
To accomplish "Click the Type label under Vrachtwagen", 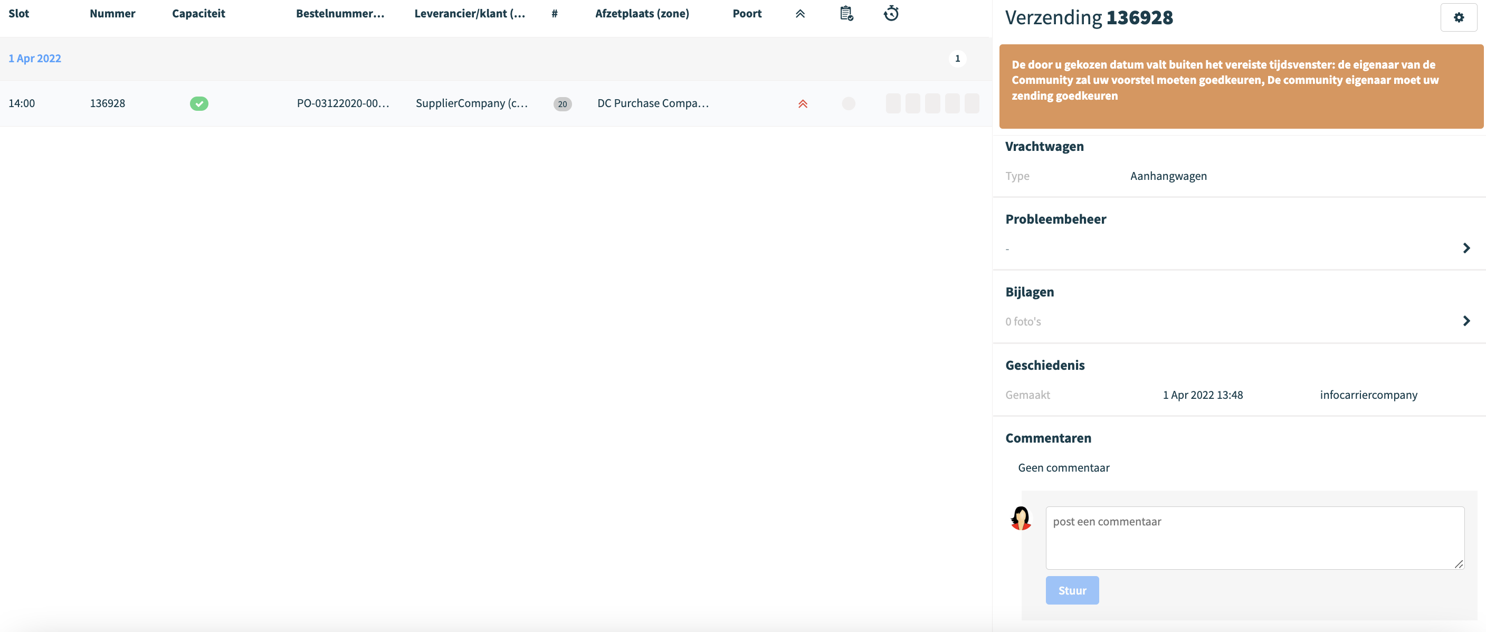I will [x=1017, y=176].
